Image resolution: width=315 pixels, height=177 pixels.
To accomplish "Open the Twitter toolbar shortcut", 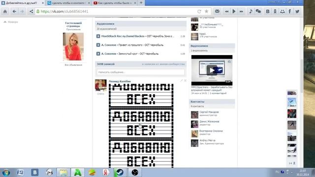I will coord(297,11).
